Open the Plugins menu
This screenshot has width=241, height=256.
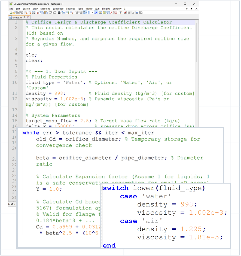pyautogui.click(x=106, y=9)
